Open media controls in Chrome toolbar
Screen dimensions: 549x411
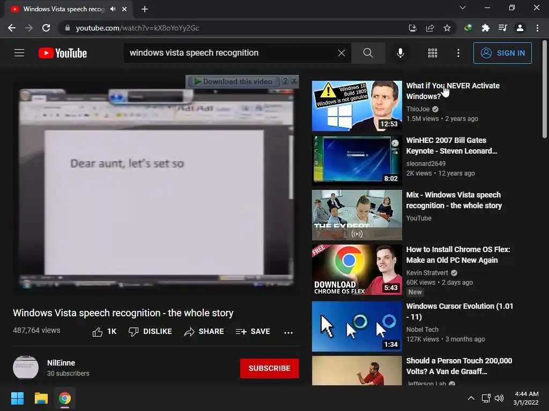(x=502, y=28)
